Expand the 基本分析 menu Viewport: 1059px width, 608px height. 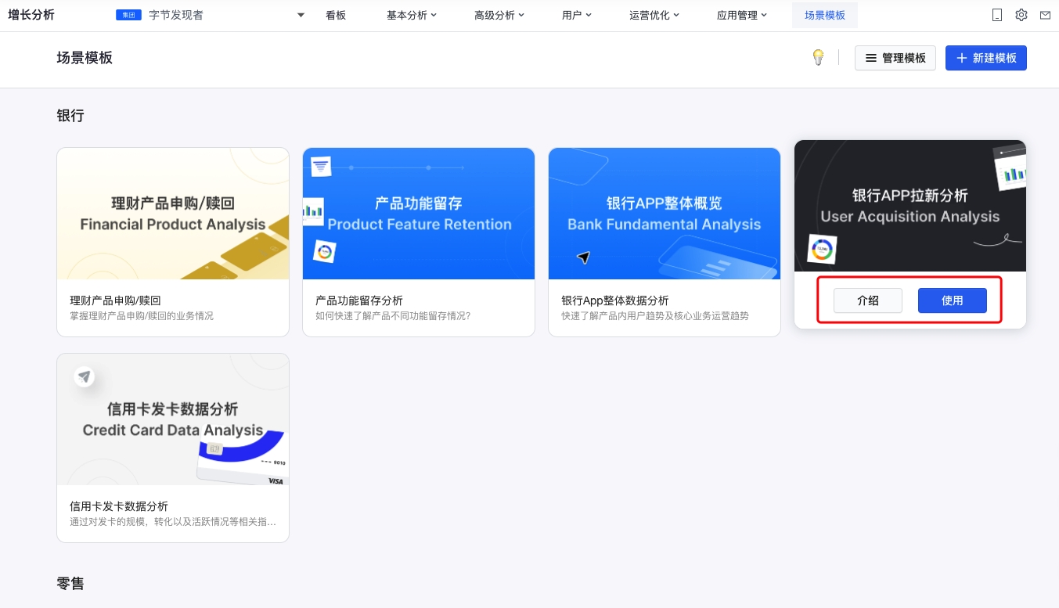coord(412,15)
